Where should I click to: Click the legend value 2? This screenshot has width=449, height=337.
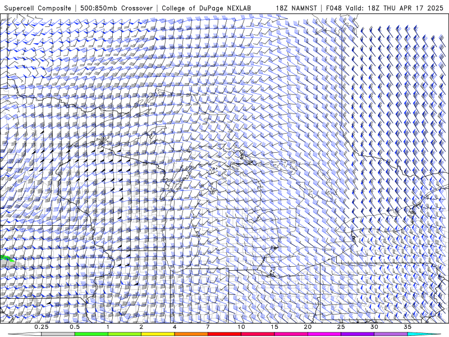click(x=141, y=327)
